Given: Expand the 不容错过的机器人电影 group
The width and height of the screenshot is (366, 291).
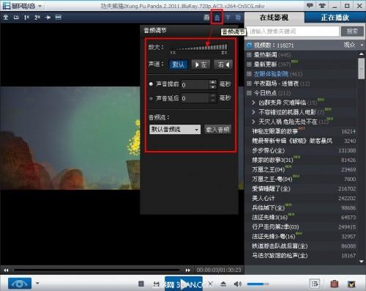Looking at the screenshot, I should tap(253, 112).
